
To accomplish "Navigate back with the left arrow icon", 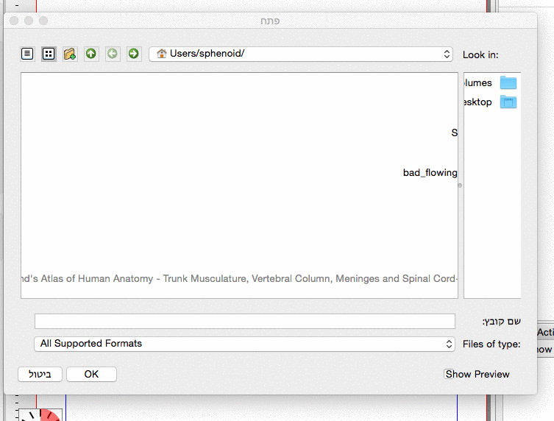I will pyautogui.click(x=113, y=54).
